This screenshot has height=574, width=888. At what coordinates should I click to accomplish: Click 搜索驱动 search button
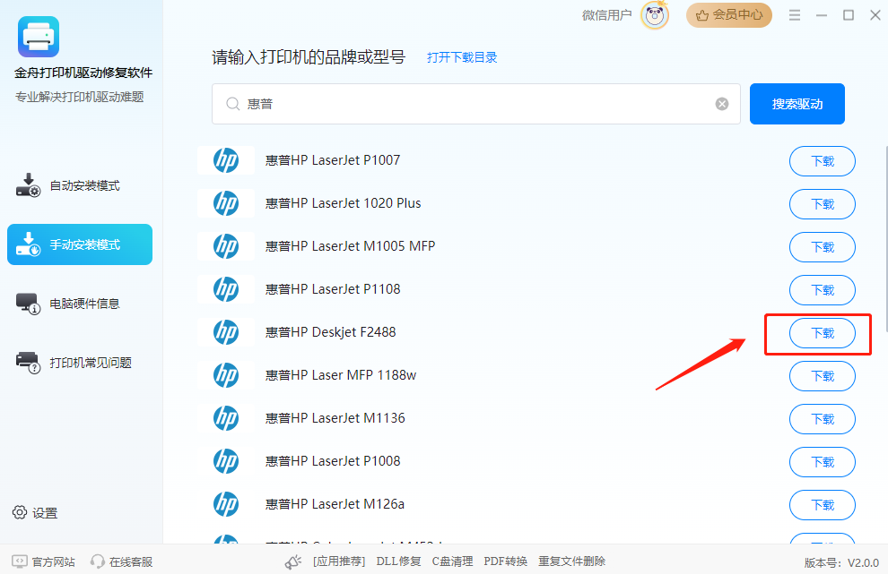point(797,104)
